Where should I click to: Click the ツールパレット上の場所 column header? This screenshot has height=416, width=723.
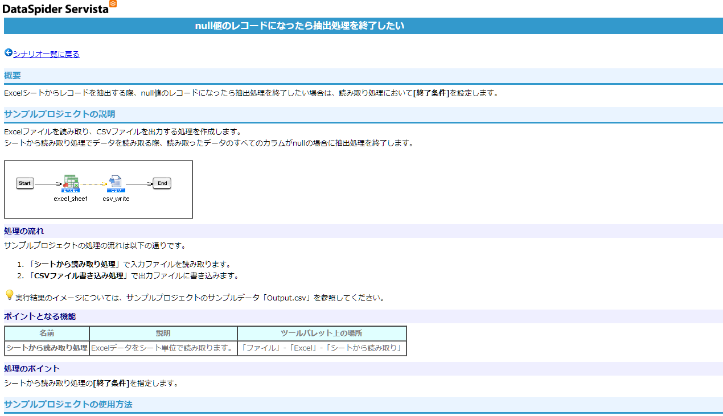[x=322, y=333]
